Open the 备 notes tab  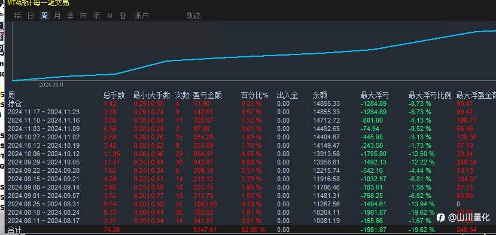(123, 16)
